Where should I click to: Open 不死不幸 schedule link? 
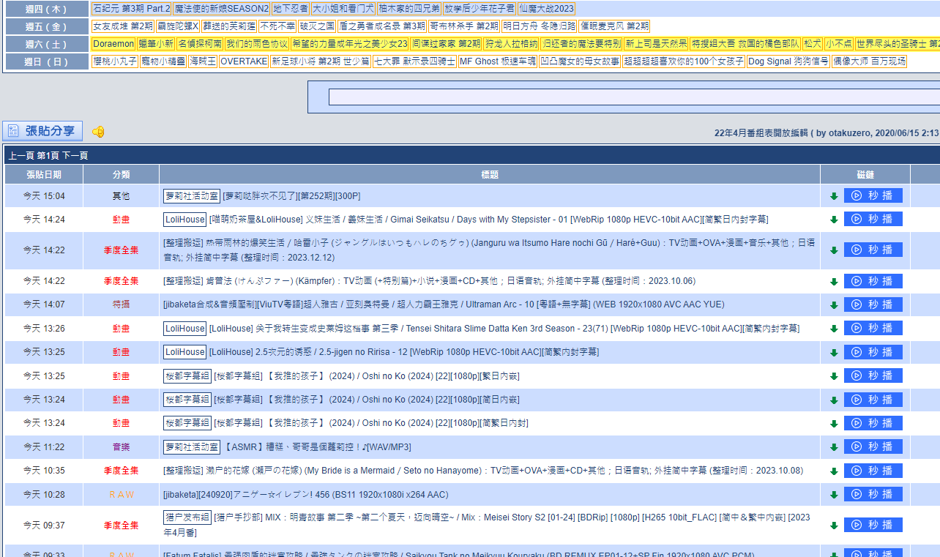click(277, 26)
